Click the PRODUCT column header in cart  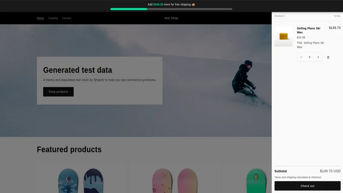pos(280,16)
